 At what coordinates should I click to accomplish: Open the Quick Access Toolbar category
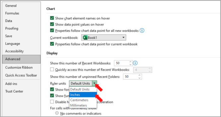pyautogui.click(x=21, y=75)
